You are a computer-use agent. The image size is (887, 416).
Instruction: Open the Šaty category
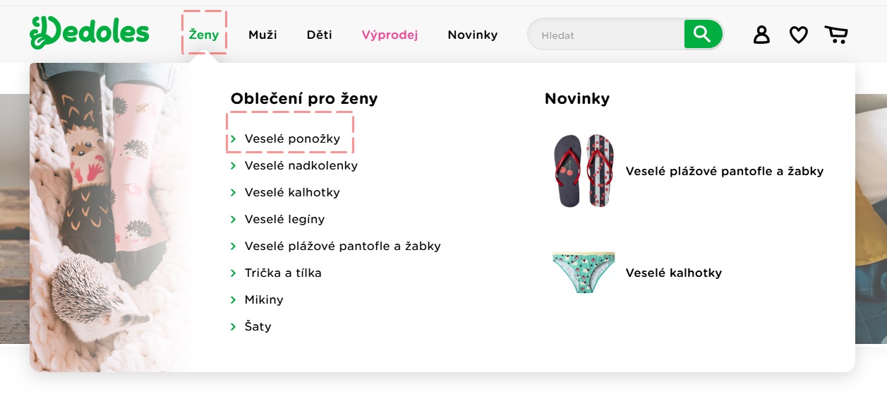258,326
